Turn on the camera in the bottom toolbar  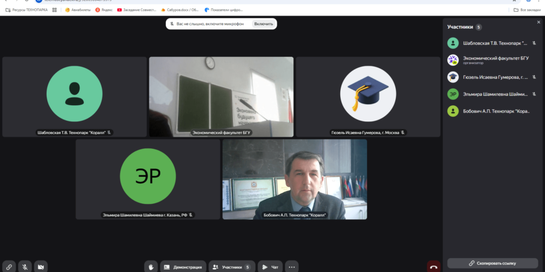tap(41, 267)
